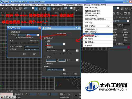Click the Mirror tool icon

(x=122, y=9)
